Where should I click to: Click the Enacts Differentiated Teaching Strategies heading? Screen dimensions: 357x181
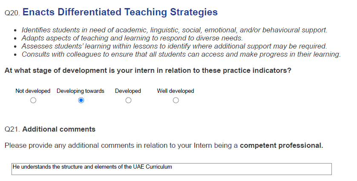[120, 12]
